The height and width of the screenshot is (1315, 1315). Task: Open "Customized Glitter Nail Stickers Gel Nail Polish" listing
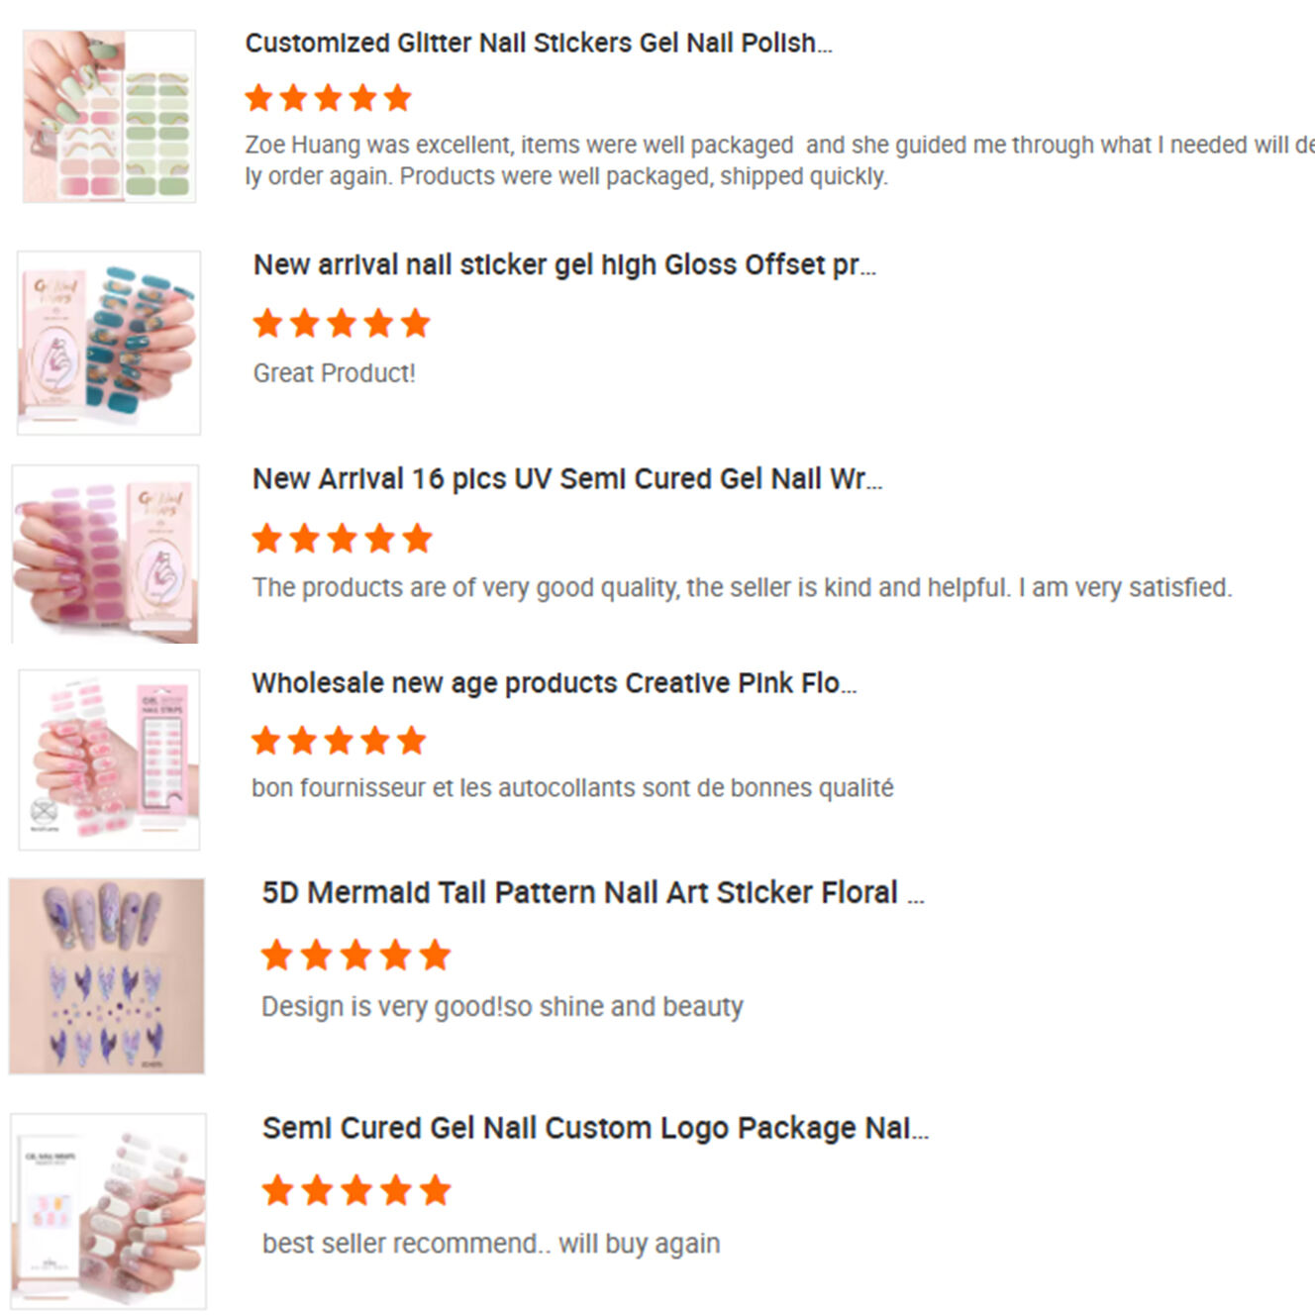tap(539, 44)
